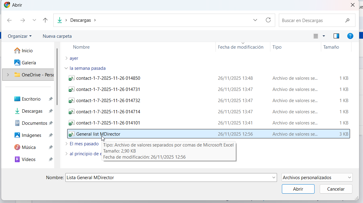Select file contact-1-7-2025-11-26 014850

tap(108, 78)
